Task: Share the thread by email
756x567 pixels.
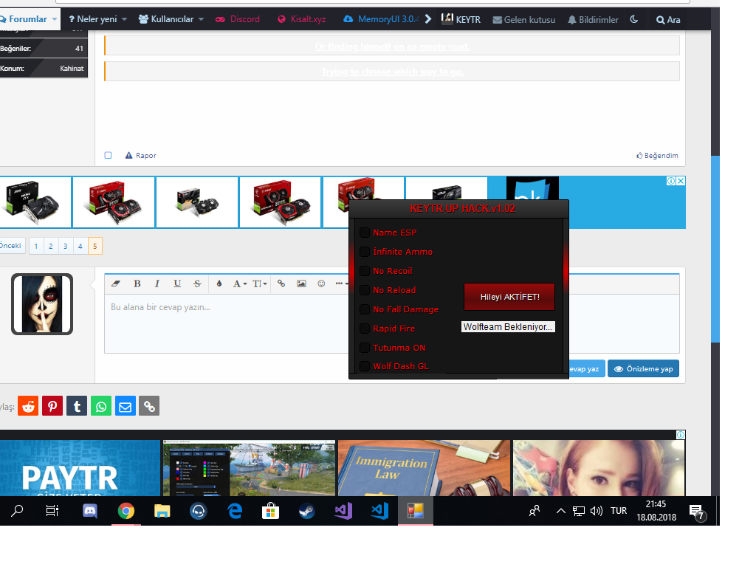Action: click(x=125, y=406)
